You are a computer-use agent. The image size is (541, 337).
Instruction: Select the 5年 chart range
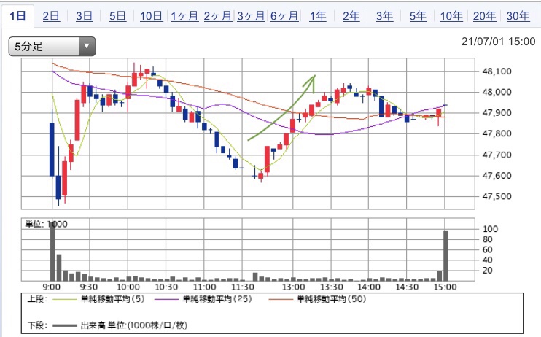[418, 16]
